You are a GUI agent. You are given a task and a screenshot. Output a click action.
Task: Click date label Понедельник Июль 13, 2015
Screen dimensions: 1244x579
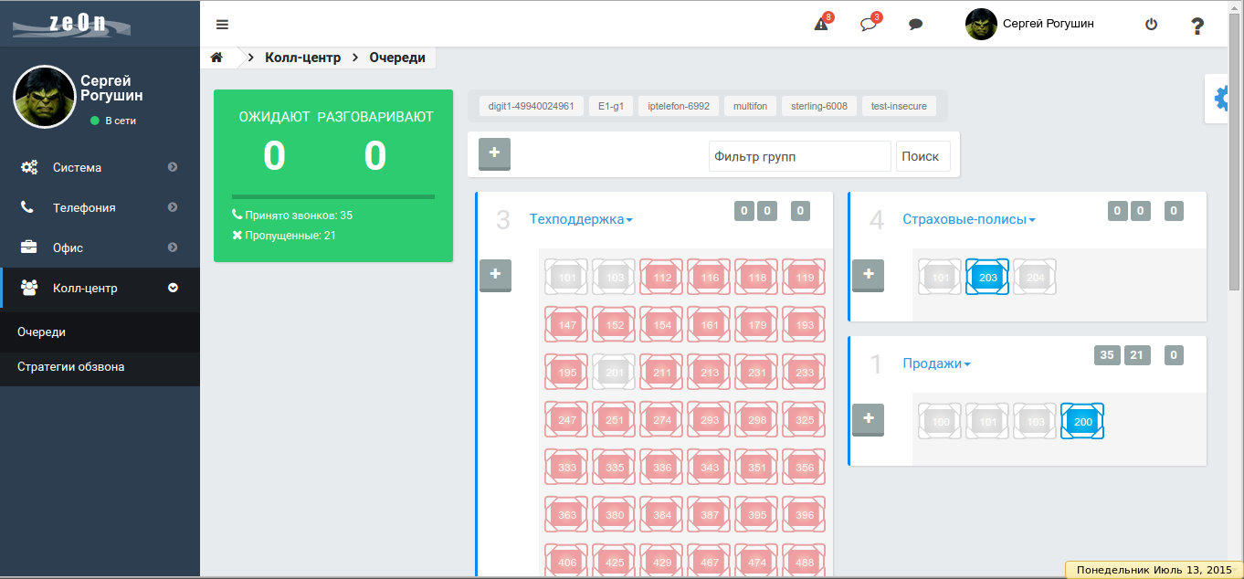tap(1154, 570)
